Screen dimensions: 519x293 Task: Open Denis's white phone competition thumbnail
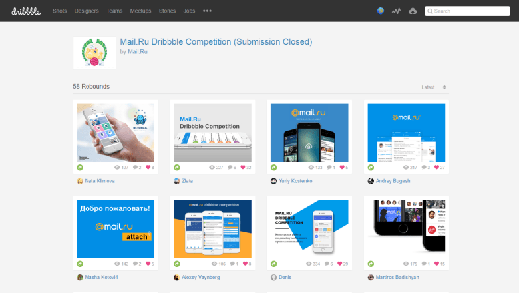pos(309,229)
